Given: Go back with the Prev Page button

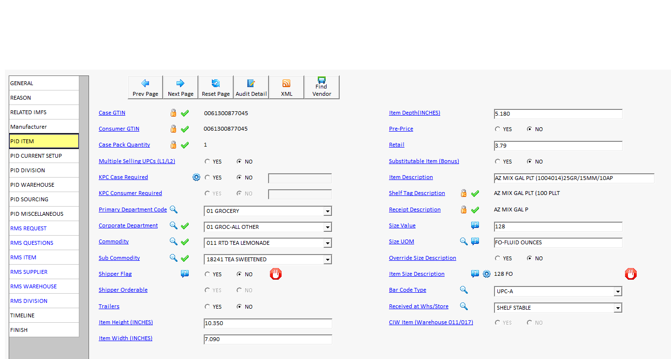Looking at the screenshot, I should tap(145, 88).
